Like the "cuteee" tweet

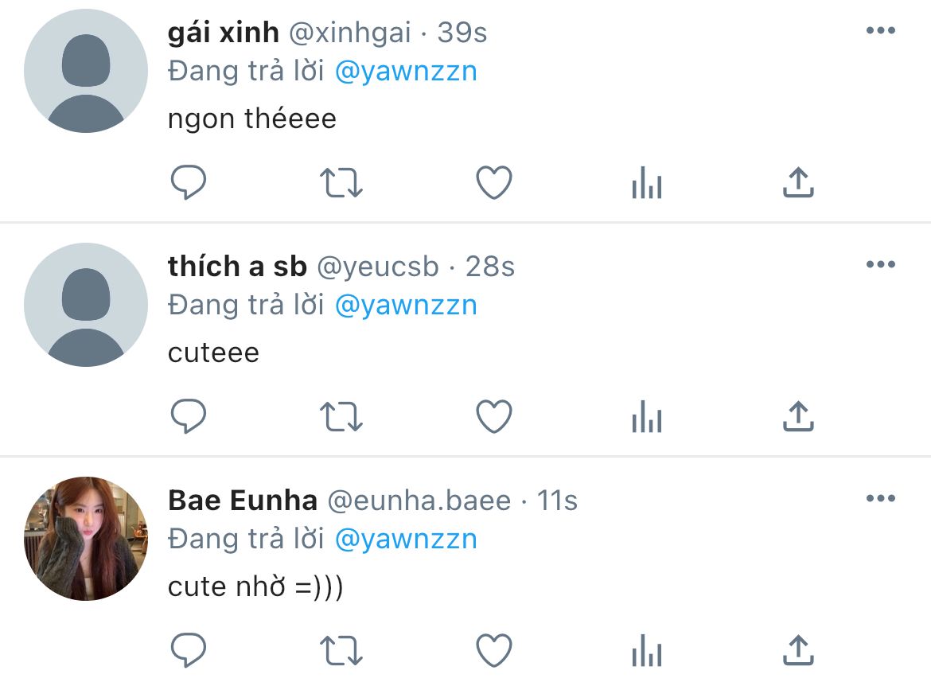tap(494, 416)
